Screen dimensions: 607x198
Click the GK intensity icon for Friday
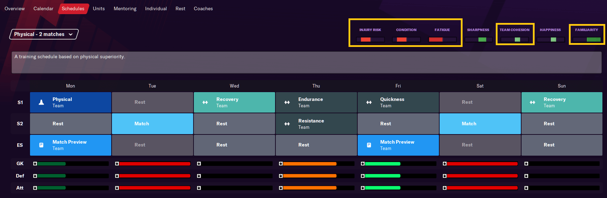pos(363,164)
